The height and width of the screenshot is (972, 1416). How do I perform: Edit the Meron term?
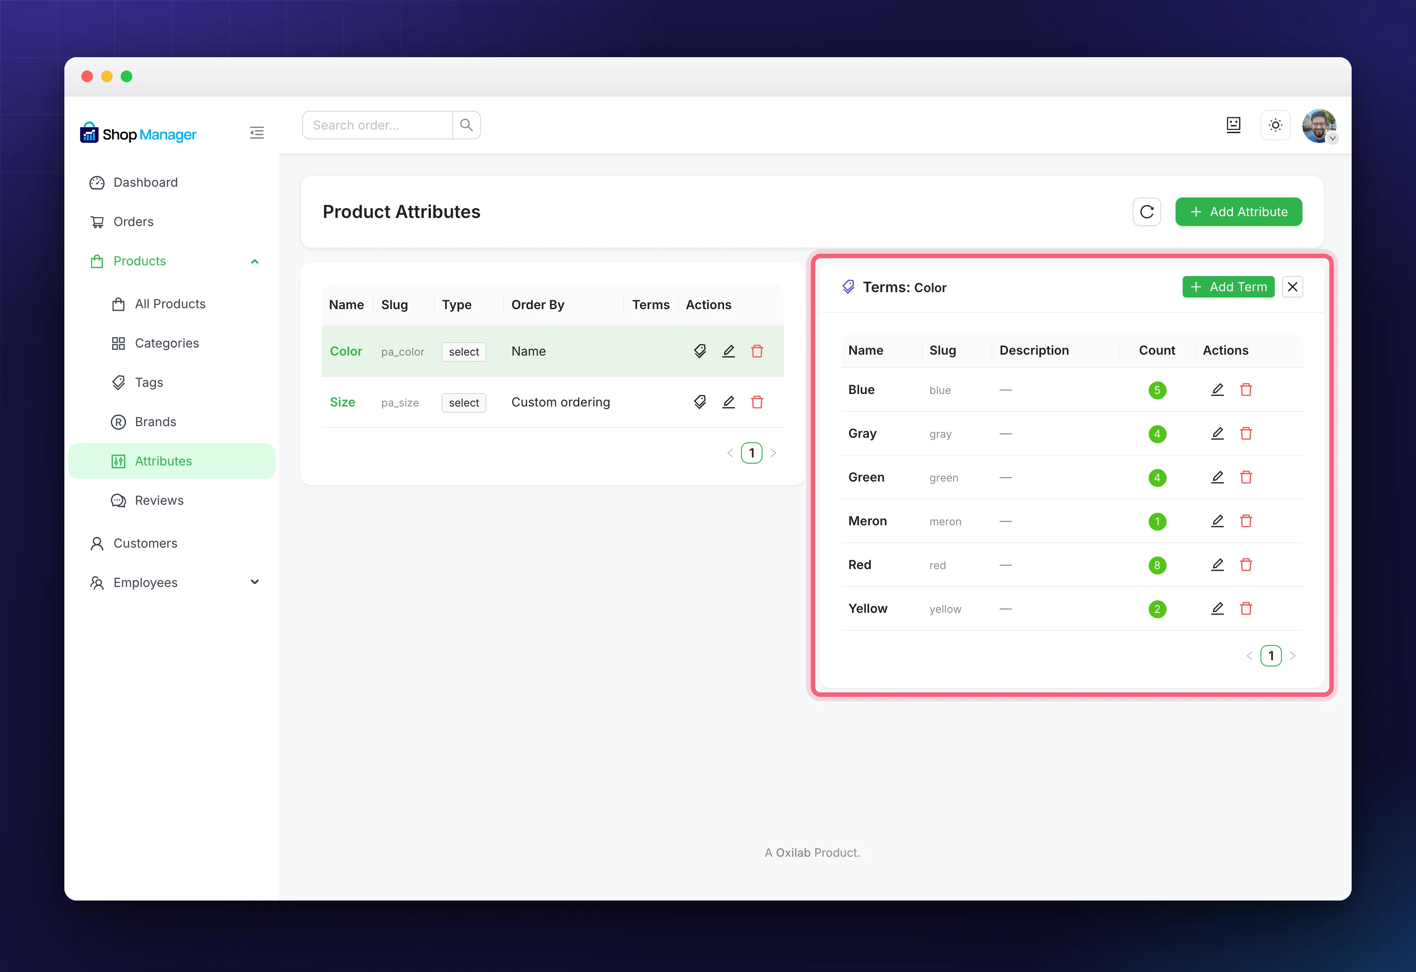click(1218, 521)
